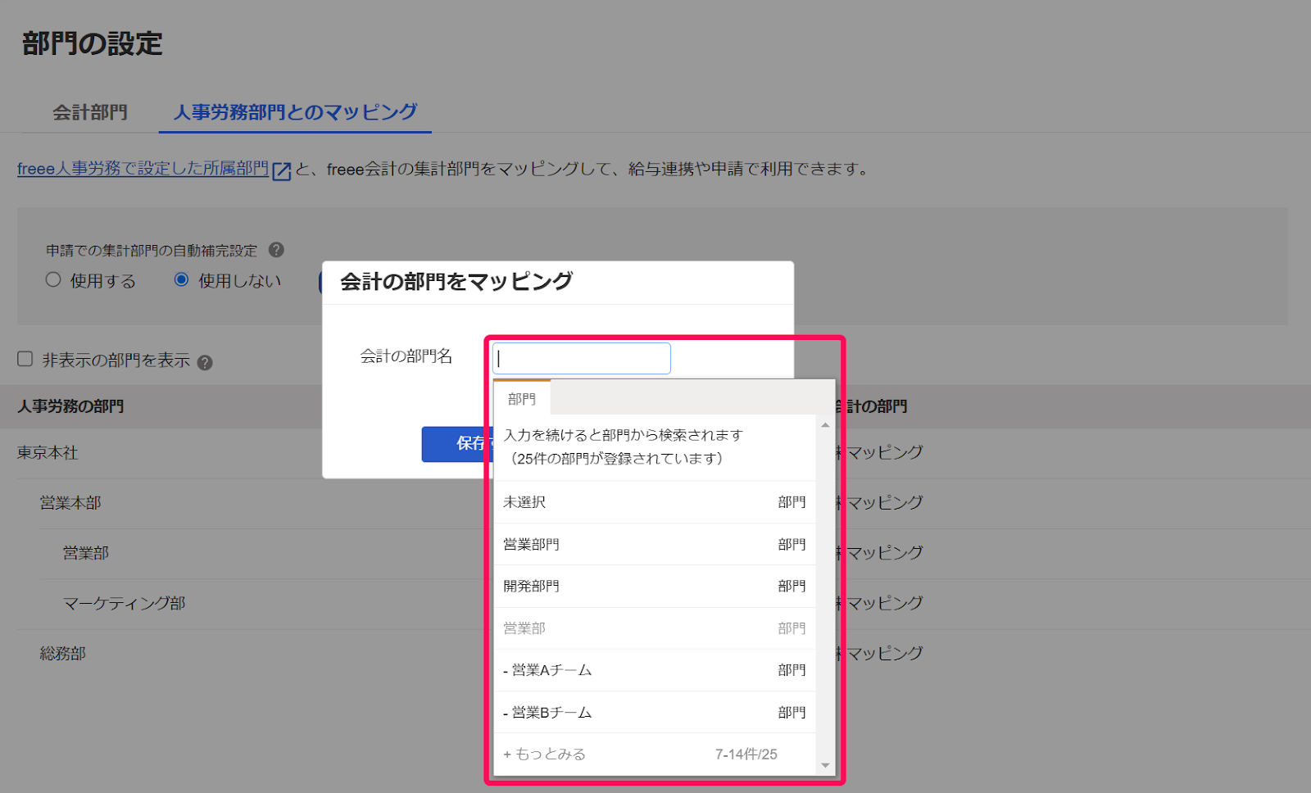Viewport: 1311px width, 793px height.
Task: Click 未マッピング for 営業本部
Action: point(879,502)
